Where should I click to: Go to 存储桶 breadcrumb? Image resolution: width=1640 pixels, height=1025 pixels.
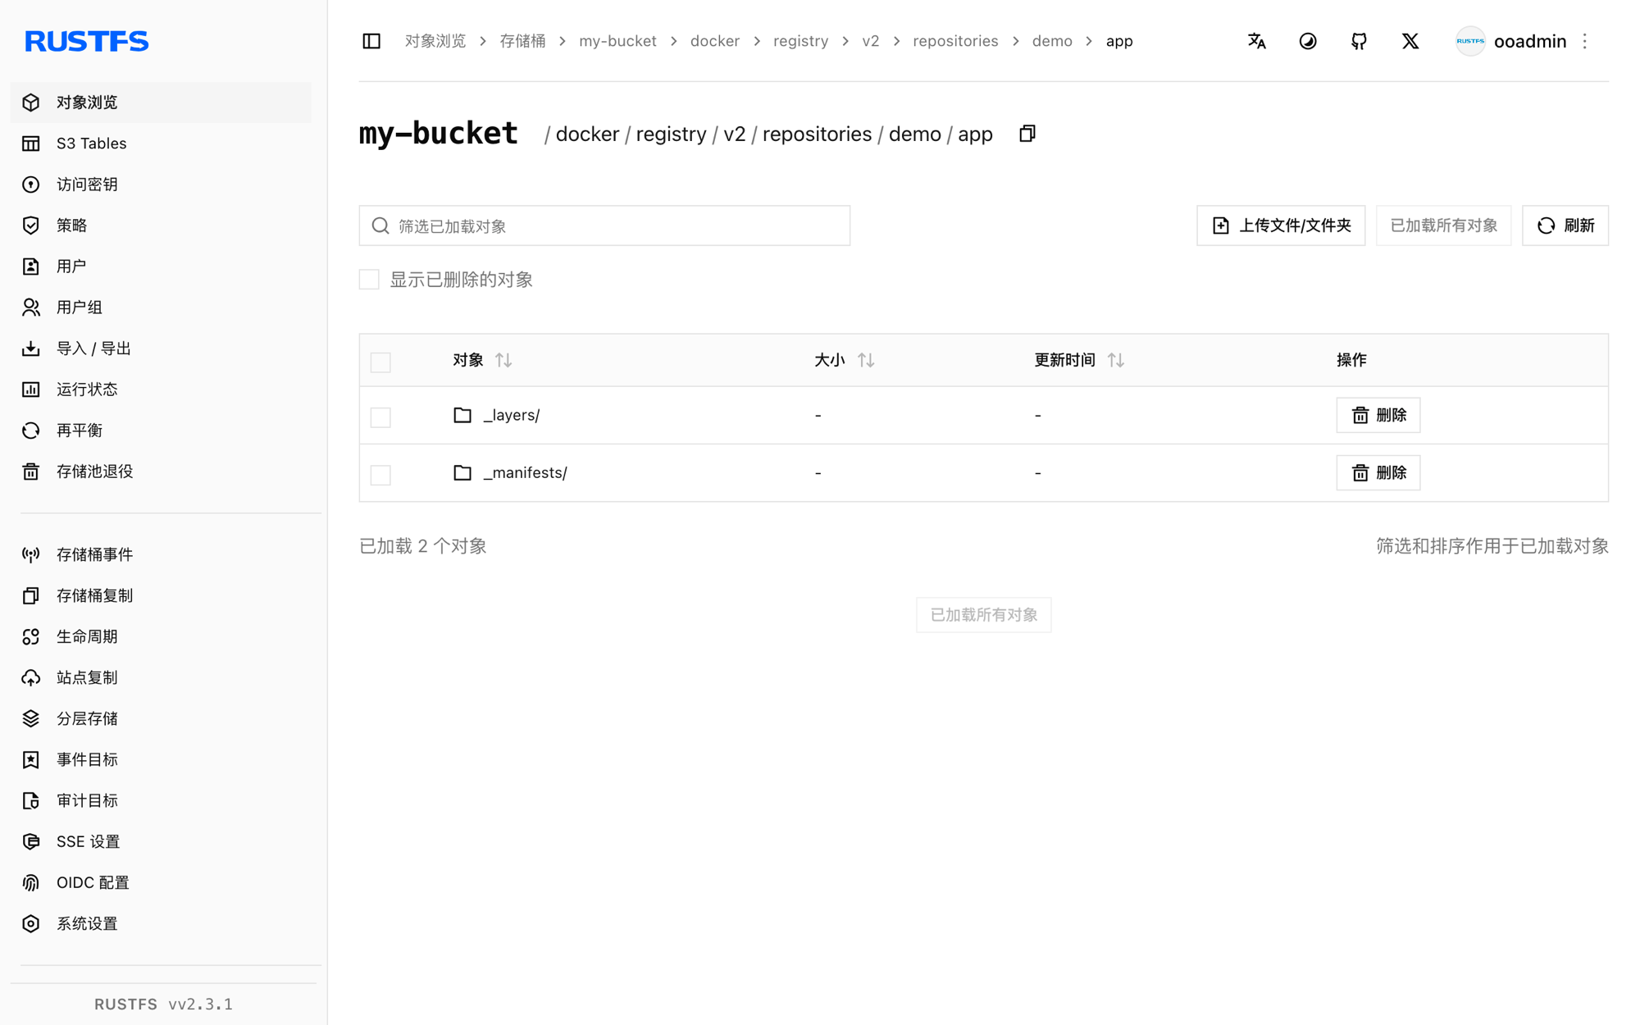coord(522,41)
